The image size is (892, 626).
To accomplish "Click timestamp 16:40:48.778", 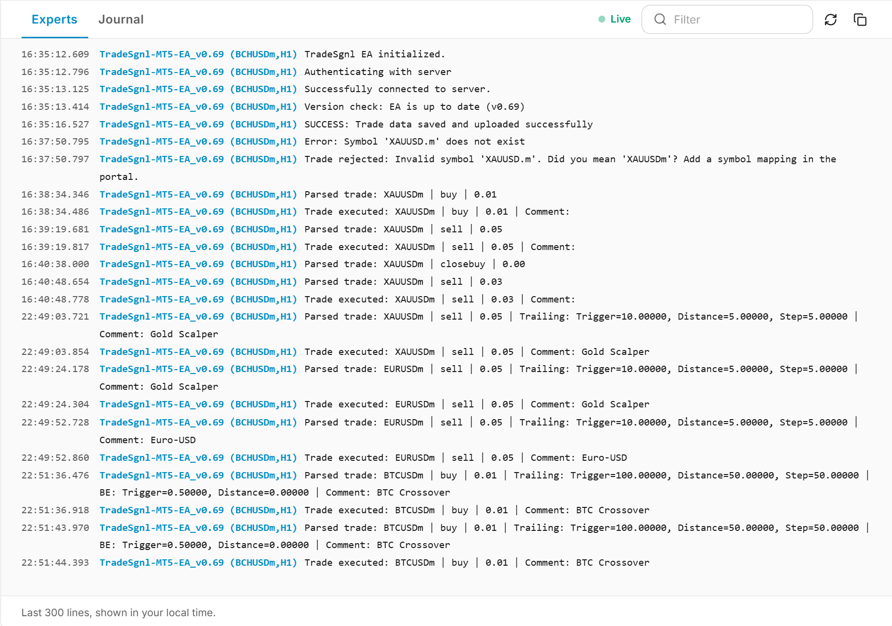I will click(x=55, y=300).
